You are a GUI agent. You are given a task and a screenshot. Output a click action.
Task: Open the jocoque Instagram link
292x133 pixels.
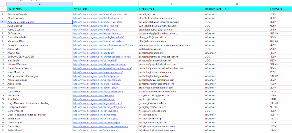coord(93,49)
